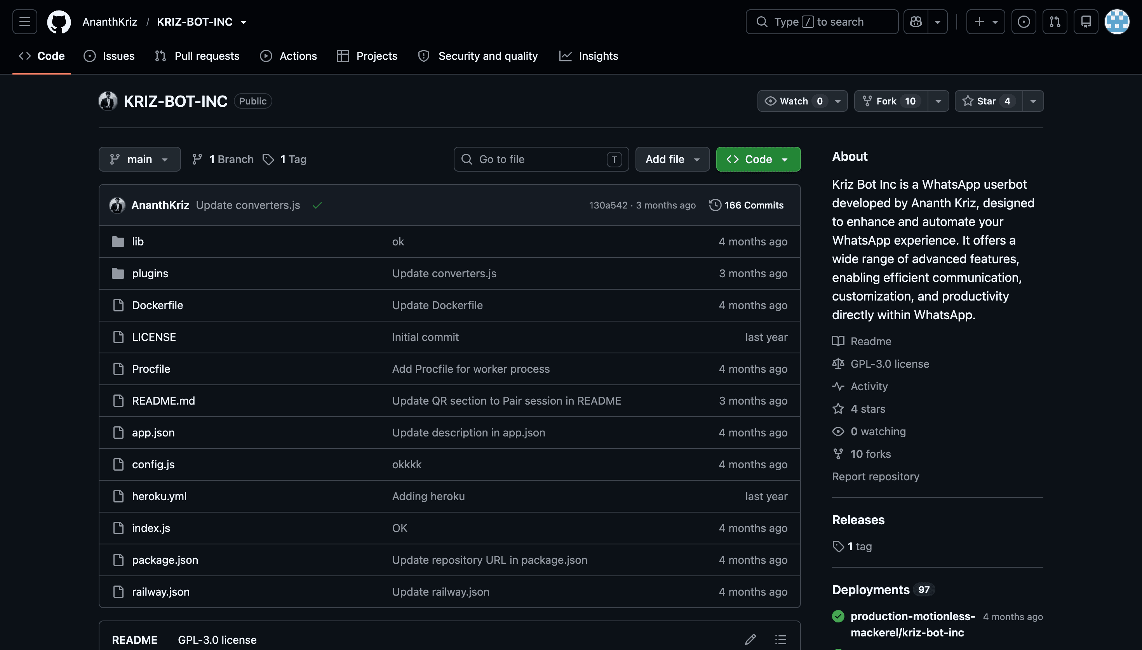Expand the repository switcher next to KRIZ-BOT-INC
1142x650 pixels.
pos(243,22)
